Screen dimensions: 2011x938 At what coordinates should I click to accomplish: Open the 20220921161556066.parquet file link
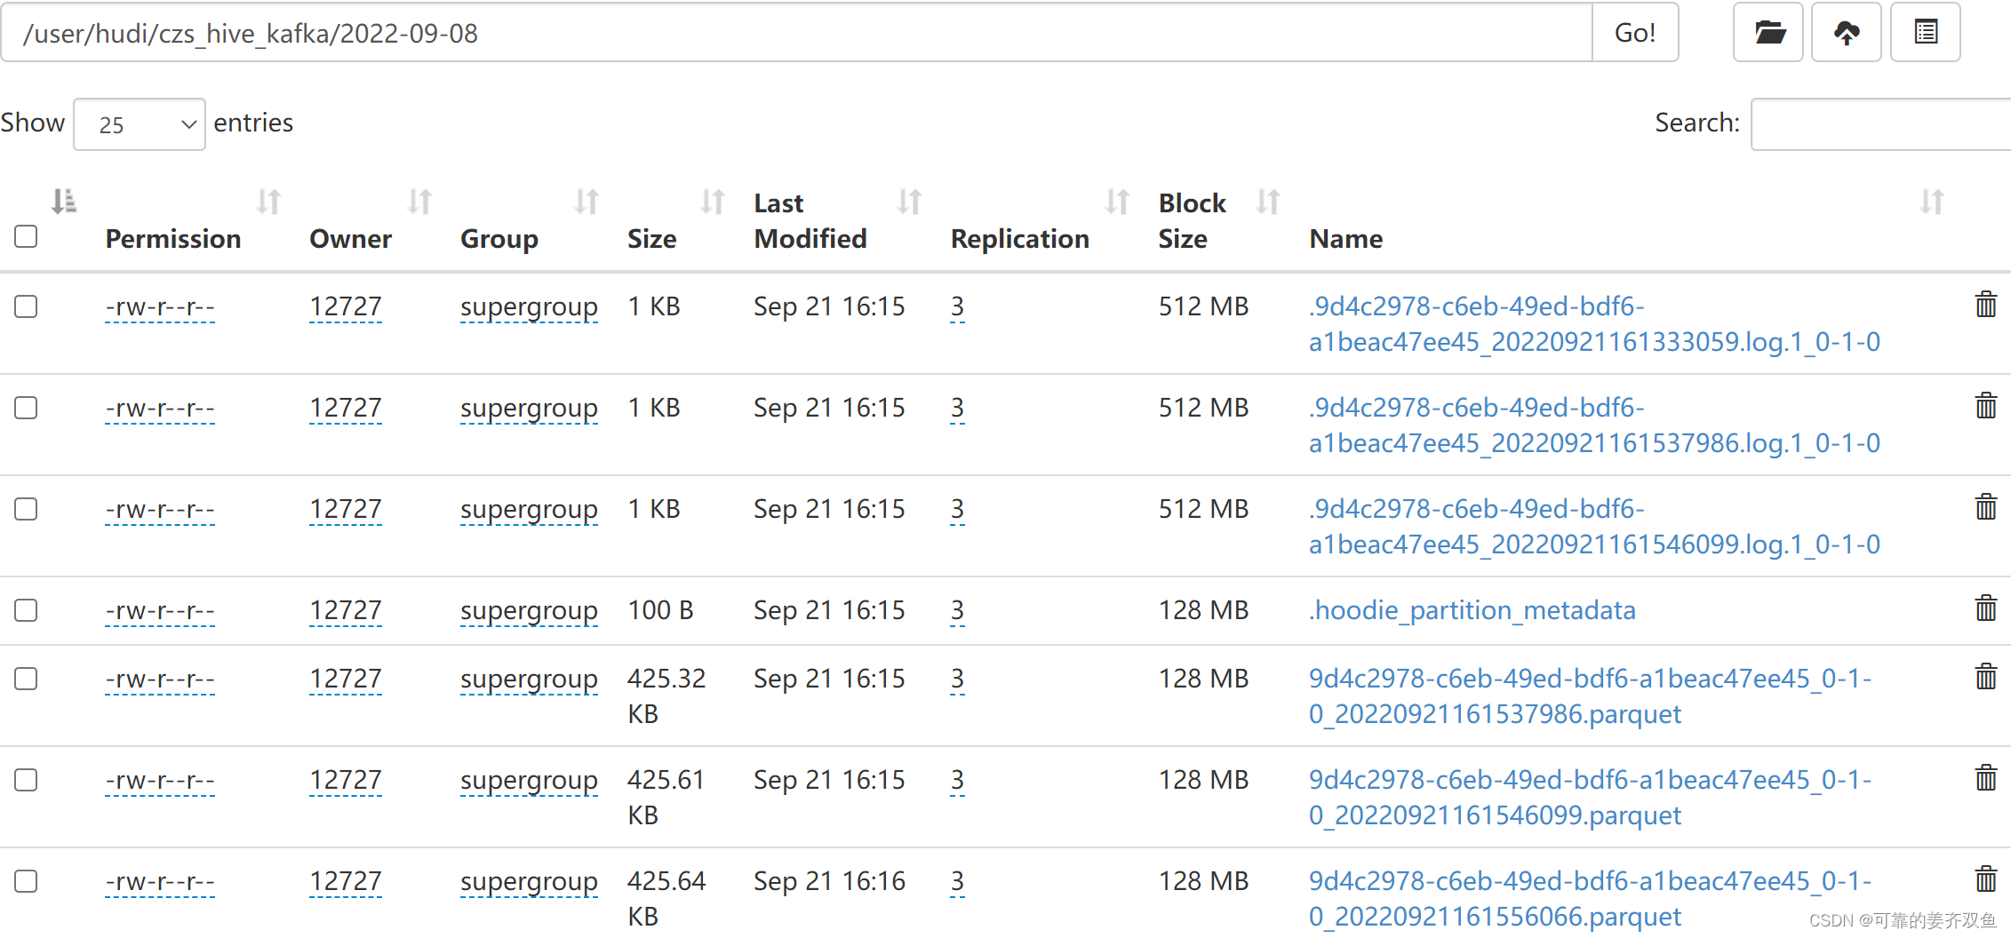click(x=1591, y=899)
